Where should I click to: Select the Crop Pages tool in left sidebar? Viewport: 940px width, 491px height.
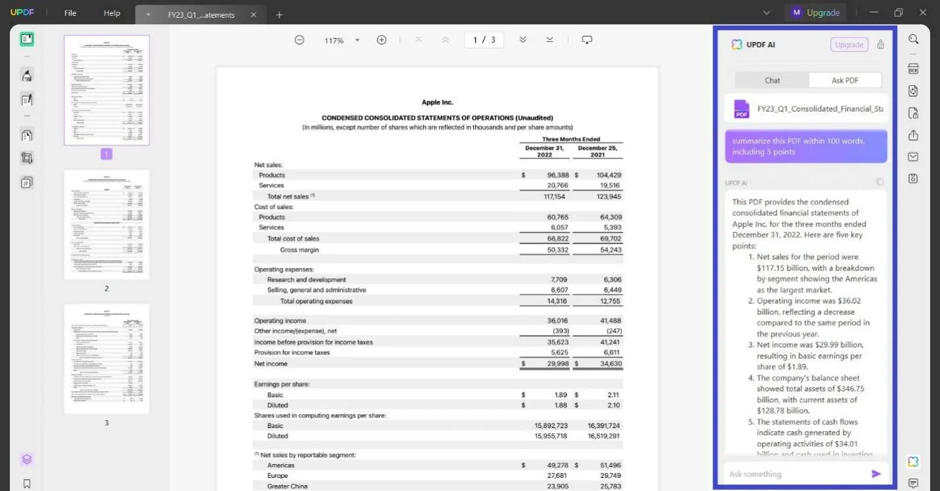point(27,158)
